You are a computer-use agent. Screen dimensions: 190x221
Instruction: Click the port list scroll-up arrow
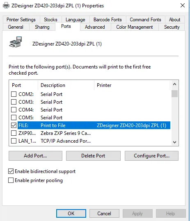pos(174,84)
